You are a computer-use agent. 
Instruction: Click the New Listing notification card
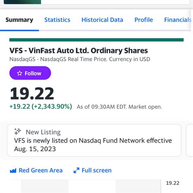point(94,141)
